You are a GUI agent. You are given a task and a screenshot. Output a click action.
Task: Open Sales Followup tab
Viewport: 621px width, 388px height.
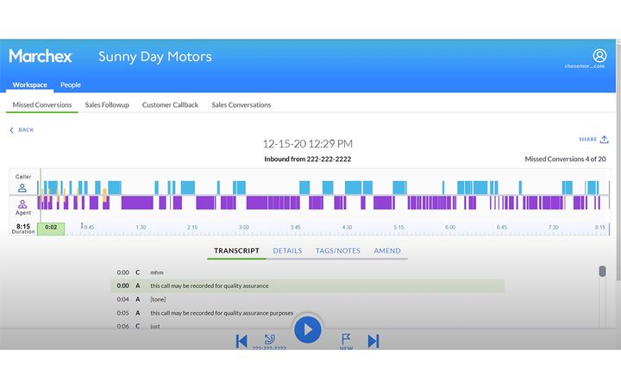click(x=107, y=105)
